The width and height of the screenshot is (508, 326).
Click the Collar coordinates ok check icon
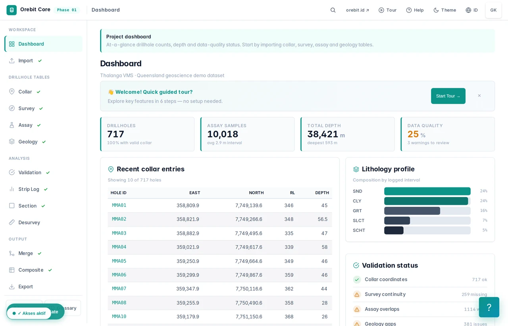click(357, 279)
